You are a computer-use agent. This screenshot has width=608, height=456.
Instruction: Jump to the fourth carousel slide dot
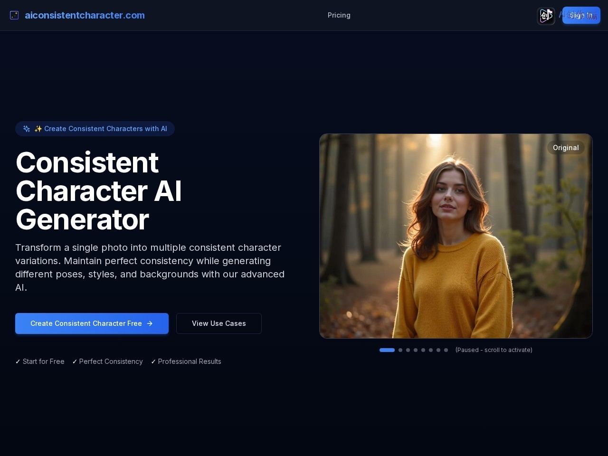click(x=416, y=350)
